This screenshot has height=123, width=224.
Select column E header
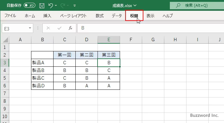coord(109,40)
